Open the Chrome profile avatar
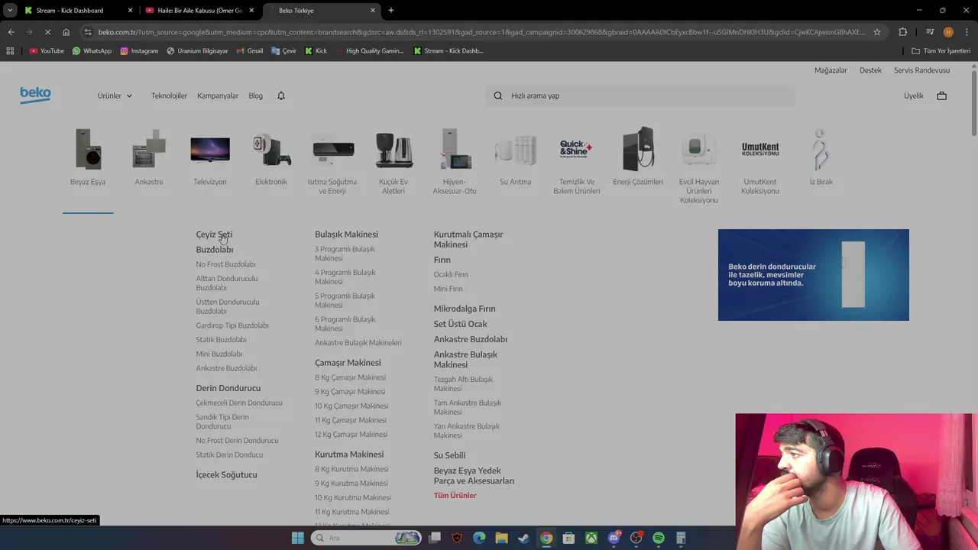This screenshot has height=550, width=978. [948, 32]
